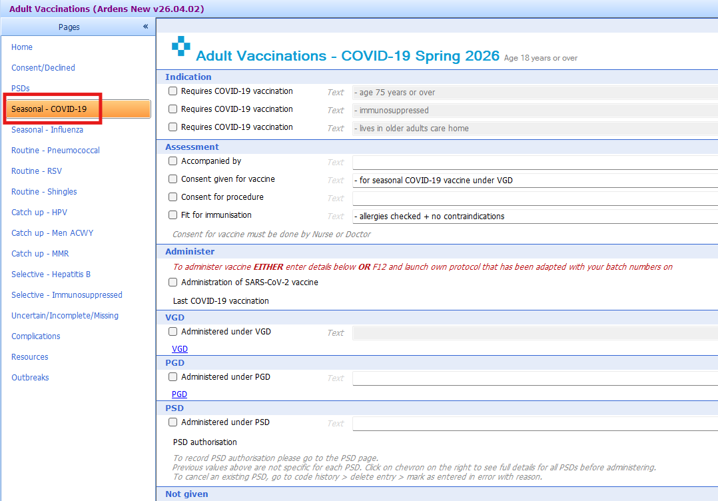Image resolution: width=718 pixels, height=501 pixels.
Task: Check Administered under PSD
Action: pos(173,422)
